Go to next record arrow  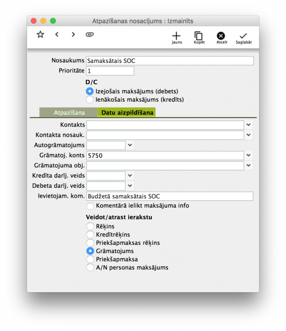73,35
